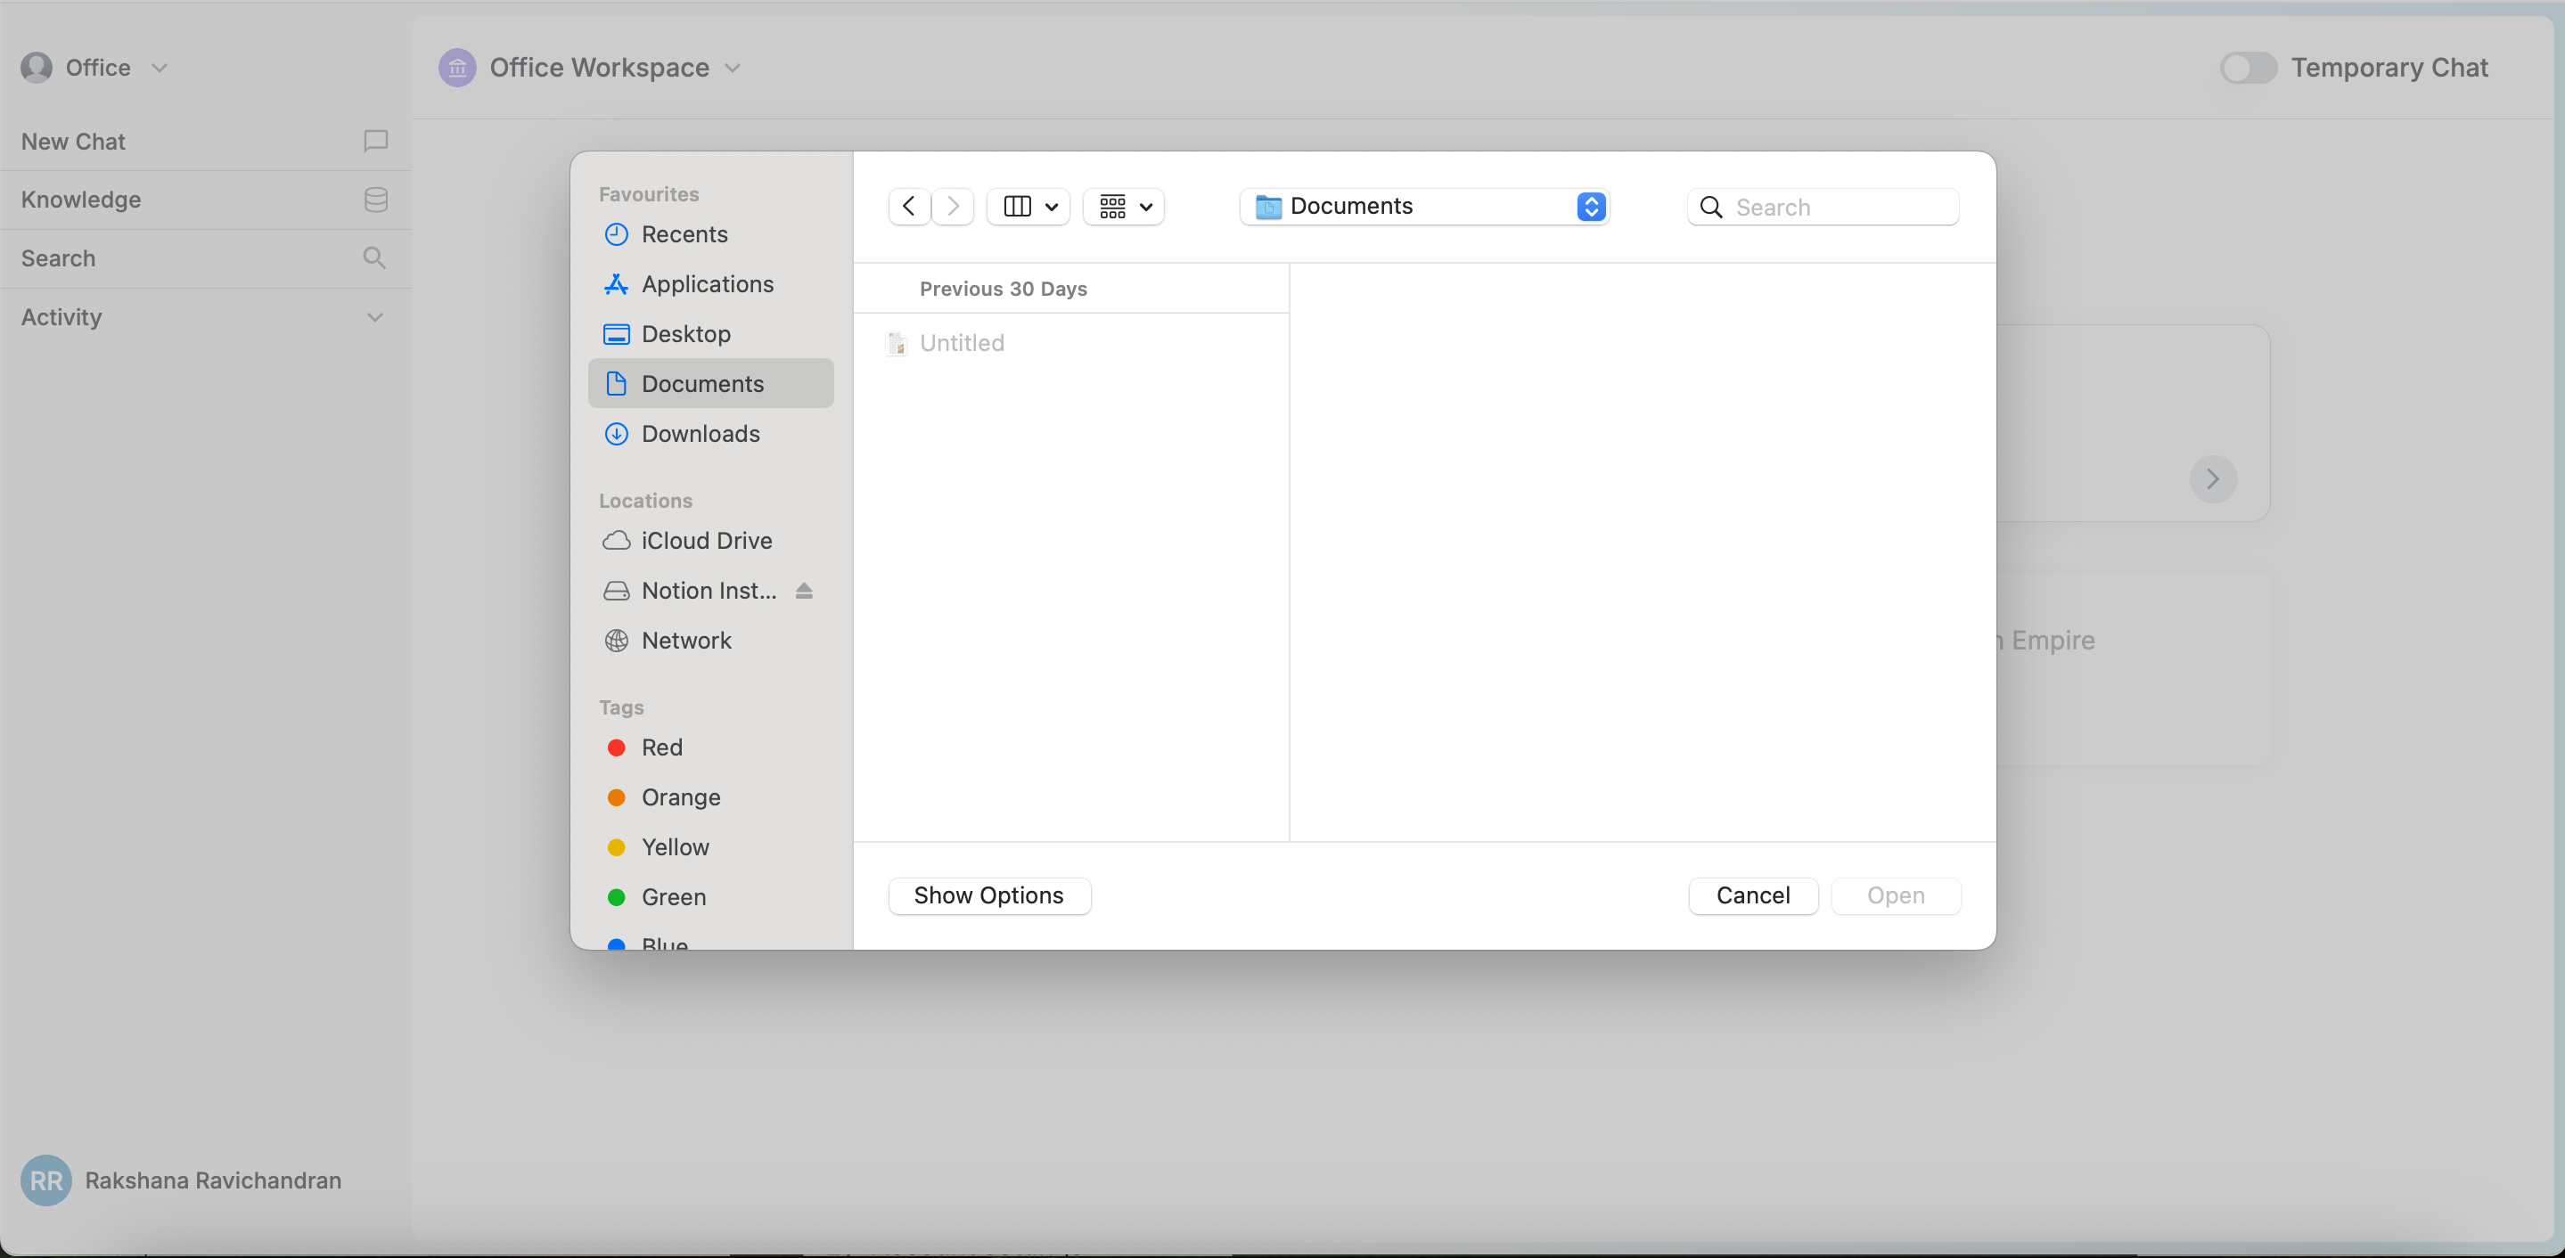Click the Applications icon in sidebar
The height and width of the screenshot is (1258, 2565).
click(617, 283)
